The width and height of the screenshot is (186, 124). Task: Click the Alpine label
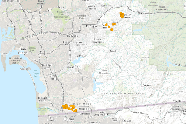(141, 13)
